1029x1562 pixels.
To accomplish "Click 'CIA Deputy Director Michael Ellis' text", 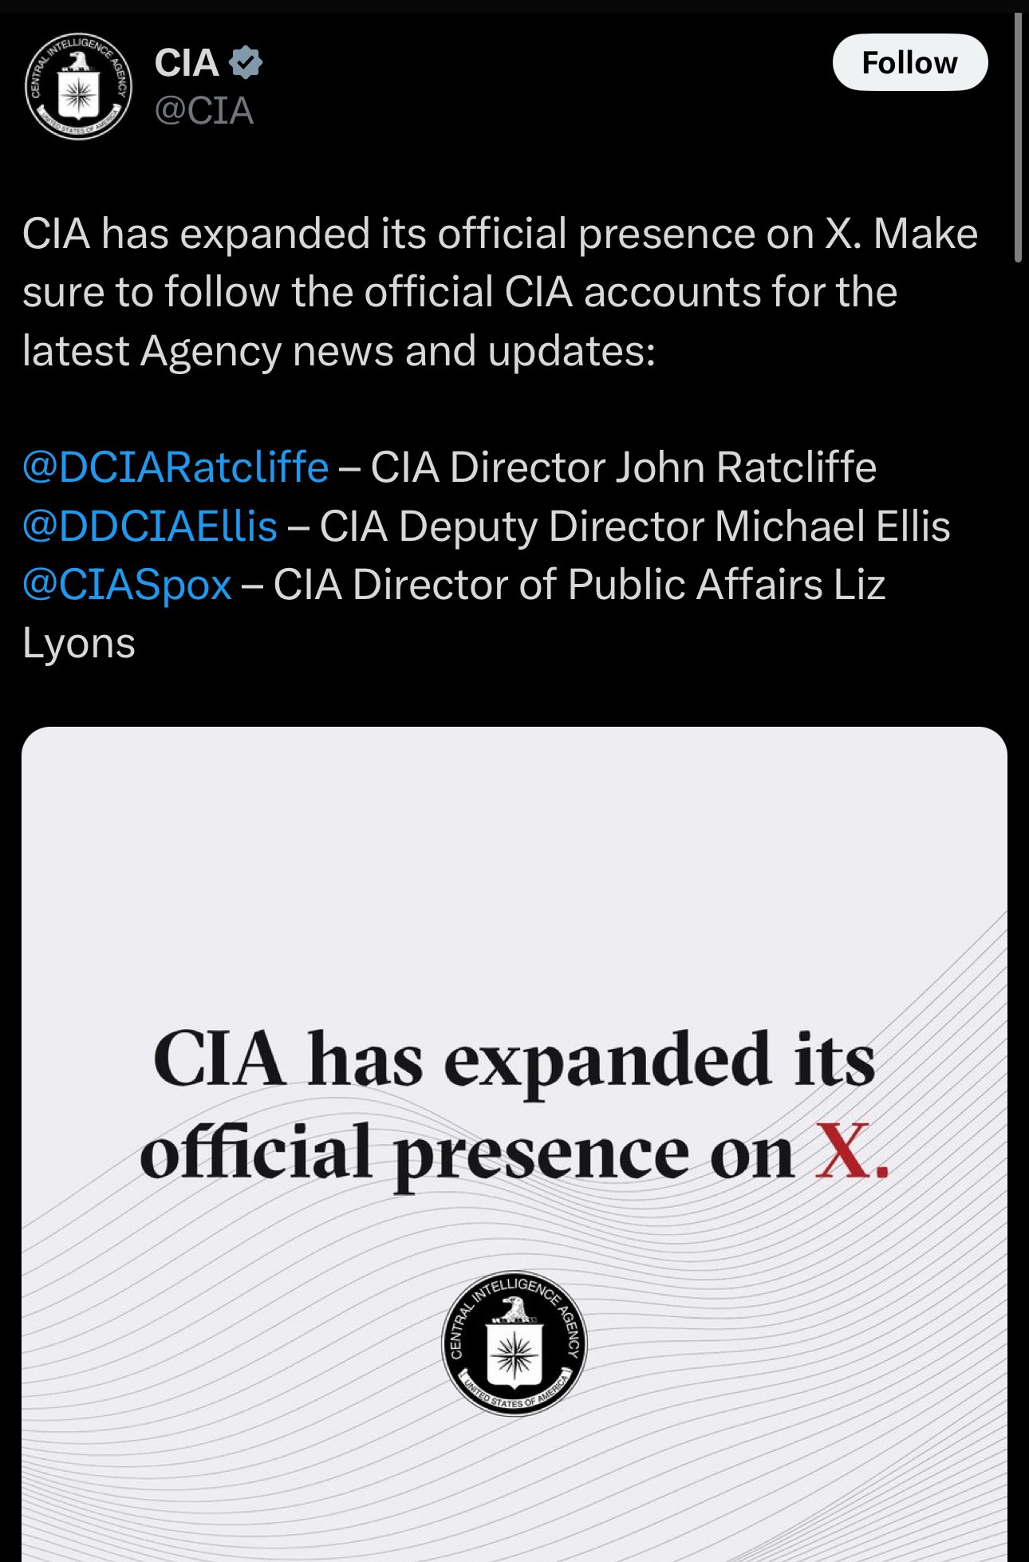I will tap(635, 527).
